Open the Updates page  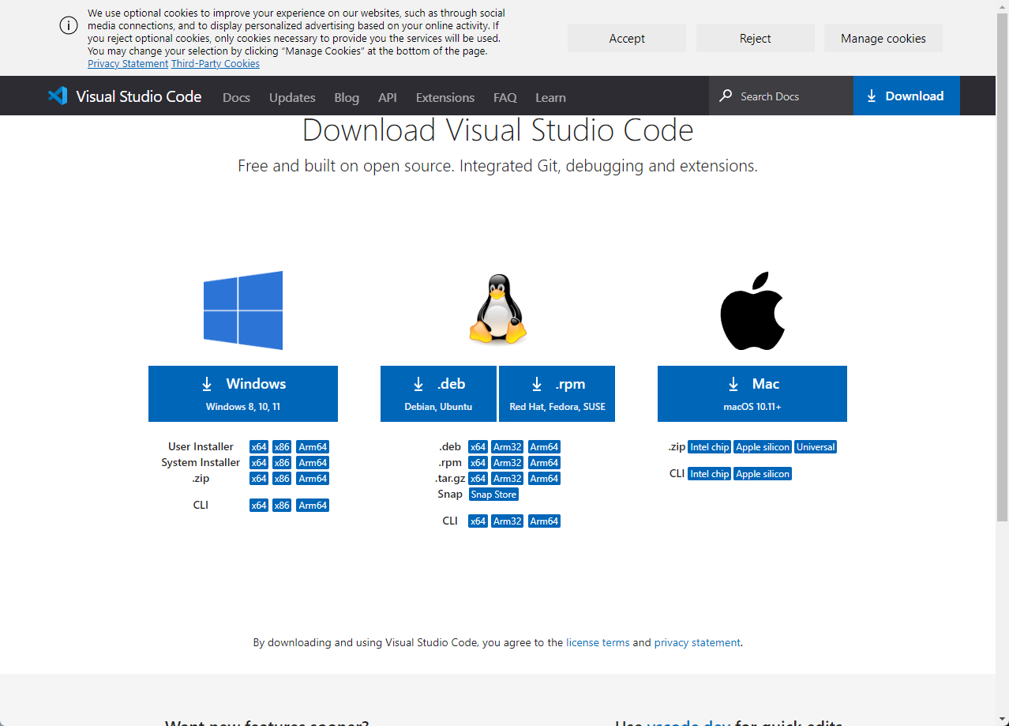292,97
